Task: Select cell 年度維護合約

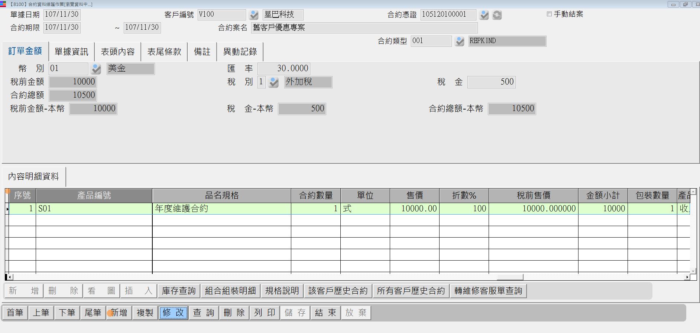Action: 222,209
